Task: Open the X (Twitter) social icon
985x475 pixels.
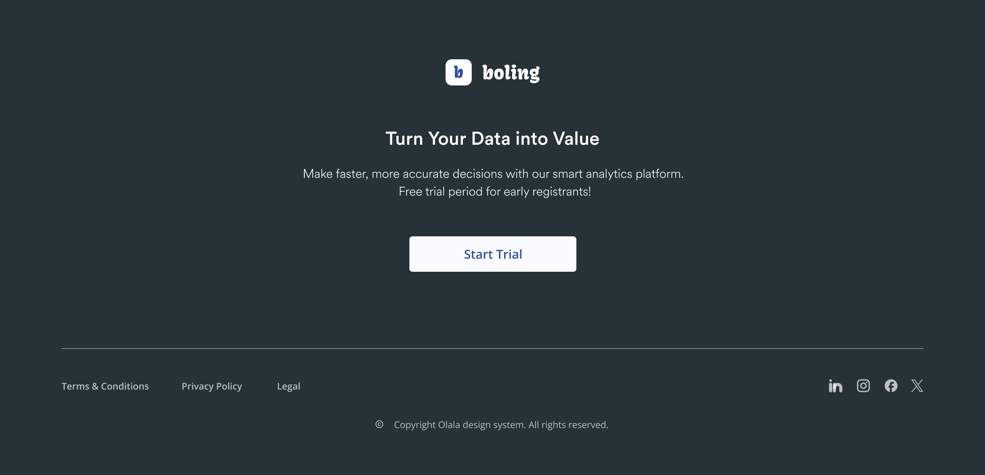Action: pyautogui.click(x=917, y=386)
